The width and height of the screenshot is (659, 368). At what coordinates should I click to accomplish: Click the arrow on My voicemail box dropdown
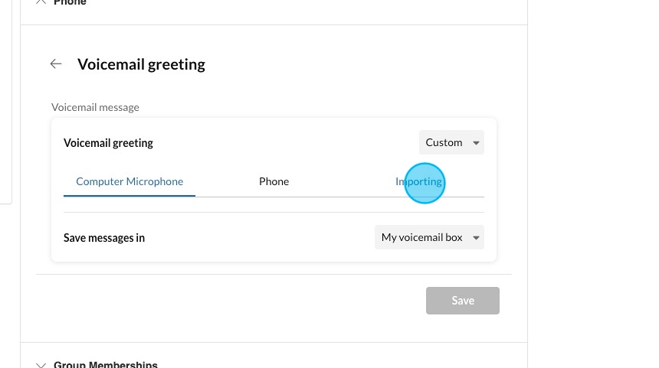pyautogui.click(x=477, y=238)
